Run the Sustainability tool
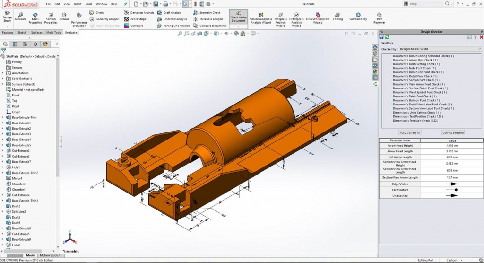This screenshot has height=263, width=484. click(358, 17)
